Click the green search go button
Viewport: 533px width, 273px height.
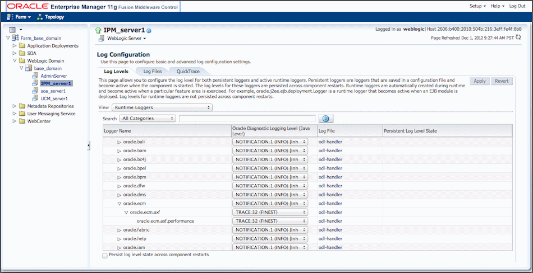tap(325, 119)
